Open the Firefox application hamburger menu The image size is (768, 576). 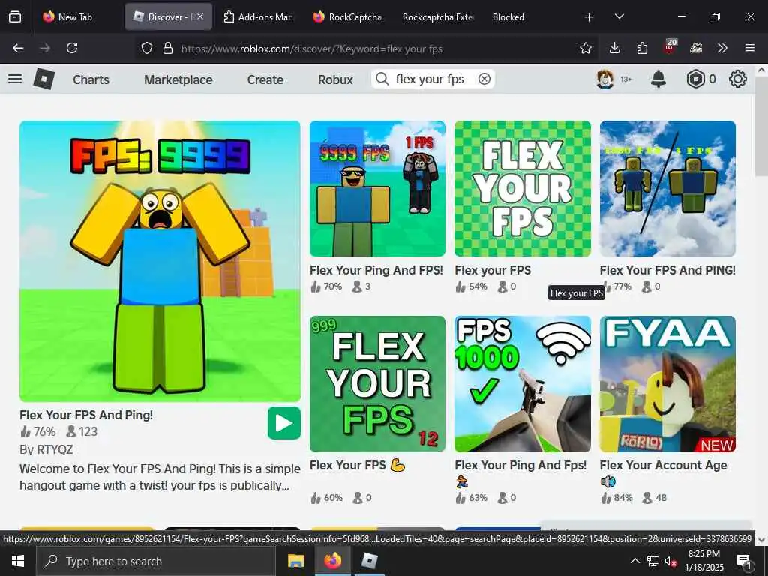point(750,48)
